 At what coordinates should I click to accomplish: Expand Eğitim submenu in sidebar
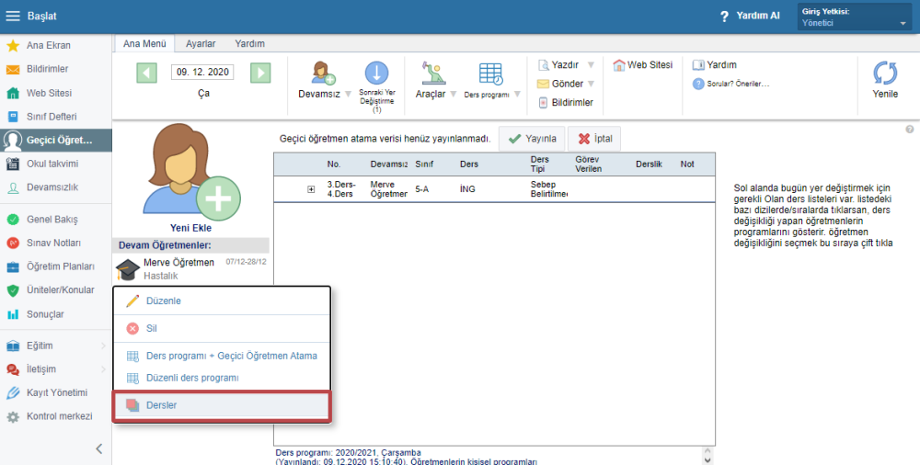click(x=103, y=346)
